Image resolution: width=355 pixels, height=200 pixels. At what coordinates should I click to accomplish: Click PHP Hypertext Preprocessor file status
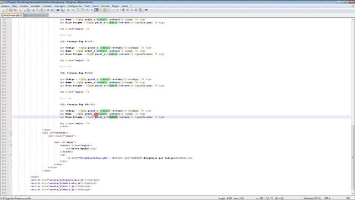click(16, 198)
